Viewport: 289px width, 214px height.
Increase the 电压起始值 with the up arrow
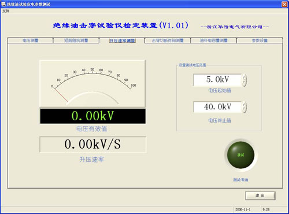tap(244, 77)
